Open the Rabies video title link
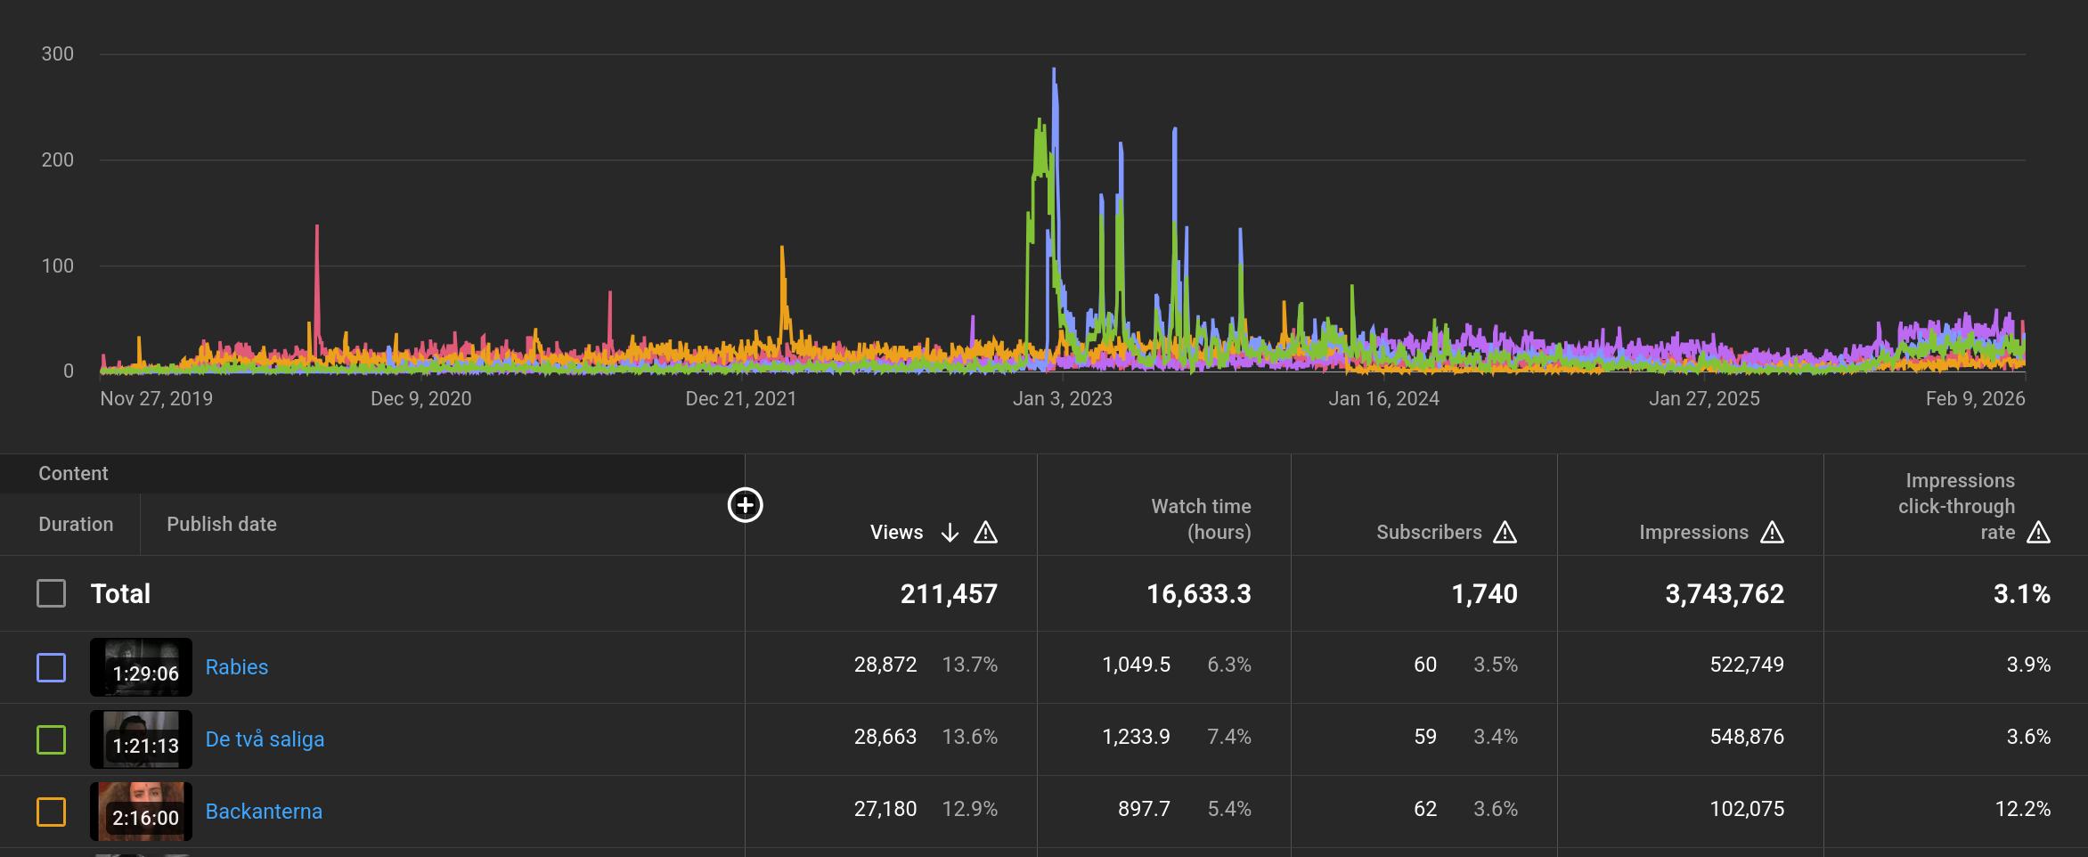2088x857 pixels. tap(236, 667)
